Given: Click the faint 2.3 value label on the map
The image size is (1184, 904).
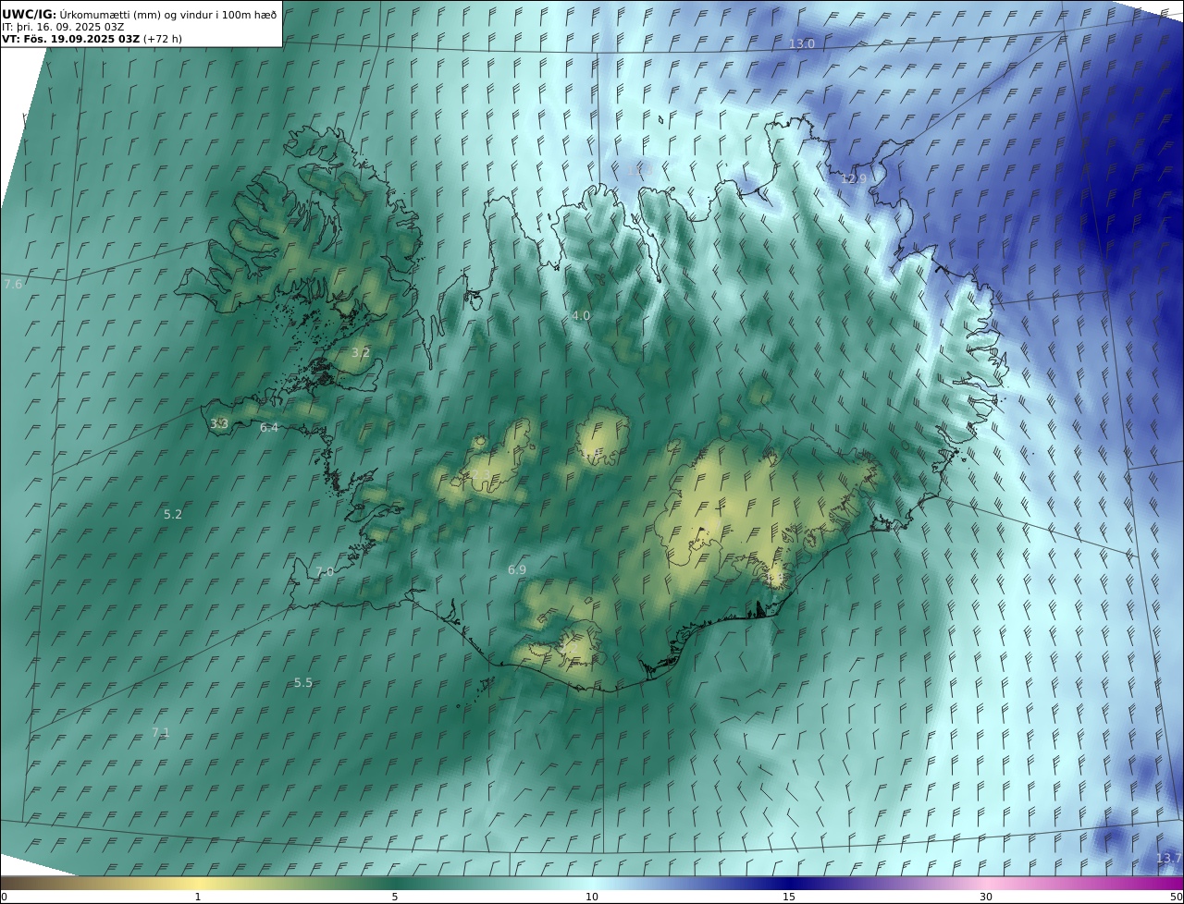Looking at the screenshot, I should coord(482,476).
